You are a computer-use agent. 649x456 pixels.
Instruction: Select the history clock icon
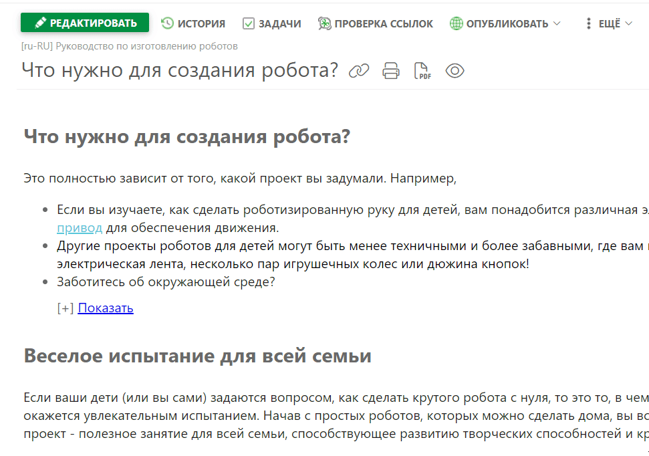[x=166, y=23]
